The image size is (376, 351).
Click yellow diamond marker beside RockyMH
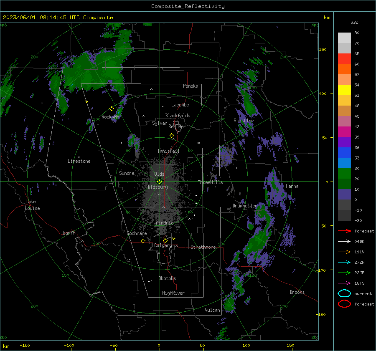[112, 109]
